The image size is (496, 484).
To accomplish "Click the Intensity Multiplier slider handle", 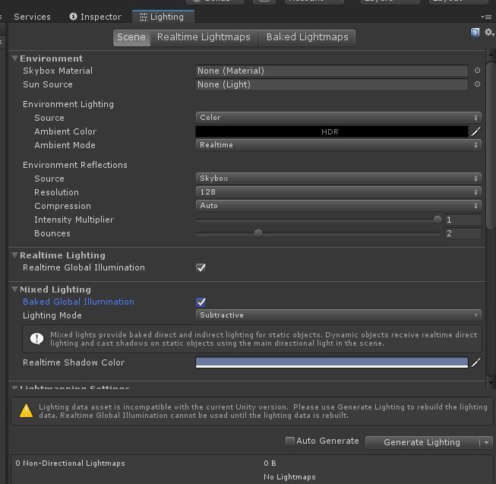I will 438,220.
